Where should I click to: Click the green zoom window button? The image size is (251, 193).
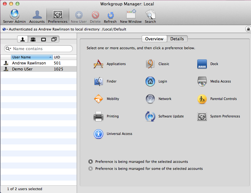(17, 4)
